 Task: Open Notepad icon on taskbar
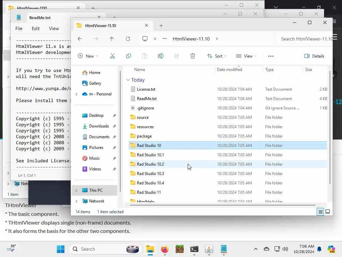pos(224,249)
